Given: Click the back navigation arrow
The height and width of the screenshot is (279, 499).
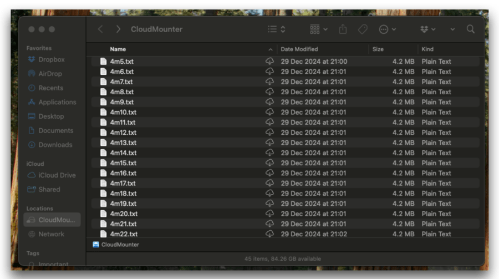Looking at the screenshot, I should (100, 29).
